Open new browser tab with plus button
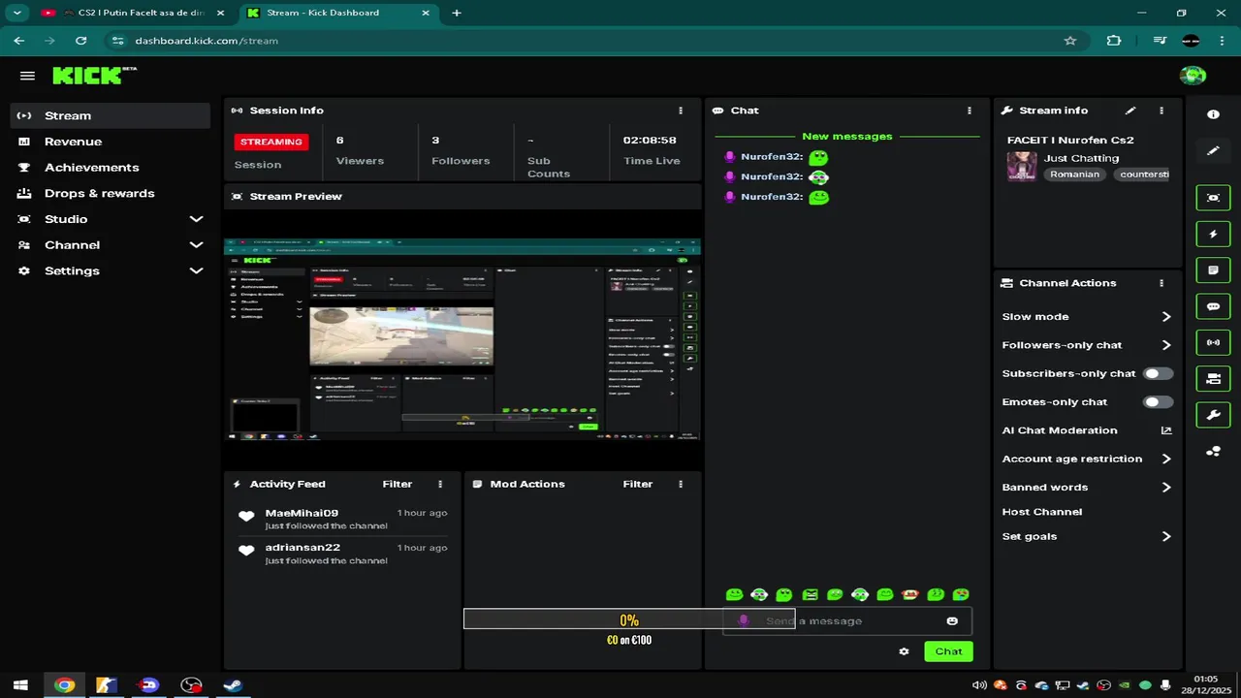1241x698 pixels. click(x=457, y=13)
